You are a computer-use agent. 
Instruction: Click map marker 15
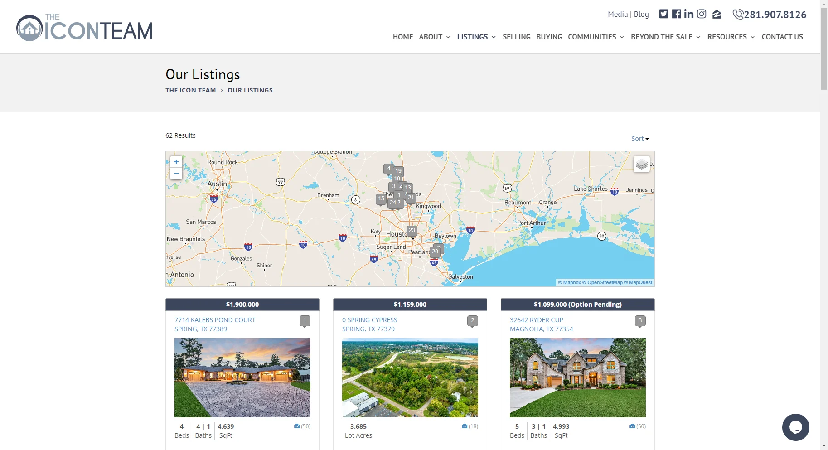381,199
